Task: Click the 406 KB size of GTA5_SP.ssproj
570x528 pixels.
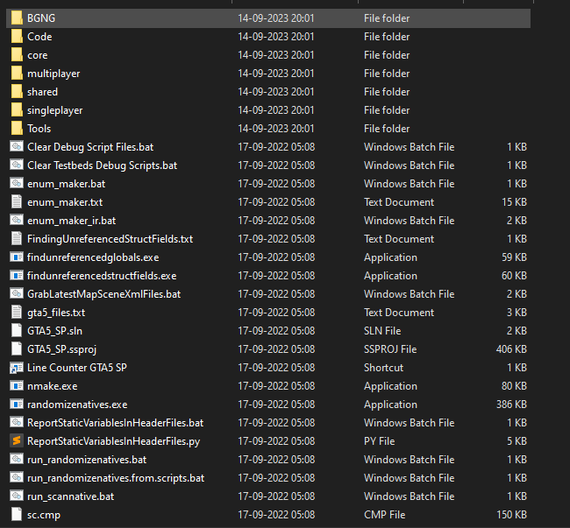Action: tap(511, 349)
